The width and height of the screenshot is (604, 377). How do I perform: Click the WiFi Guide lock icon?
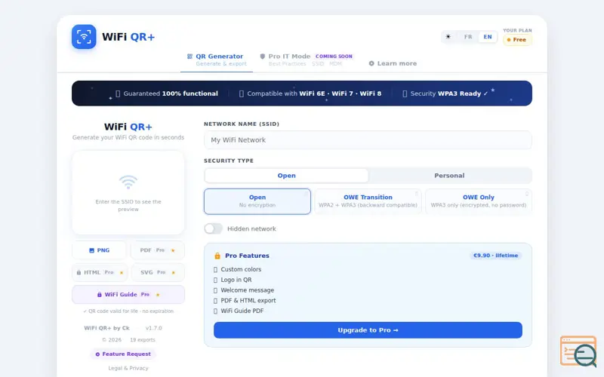(100, 295)
